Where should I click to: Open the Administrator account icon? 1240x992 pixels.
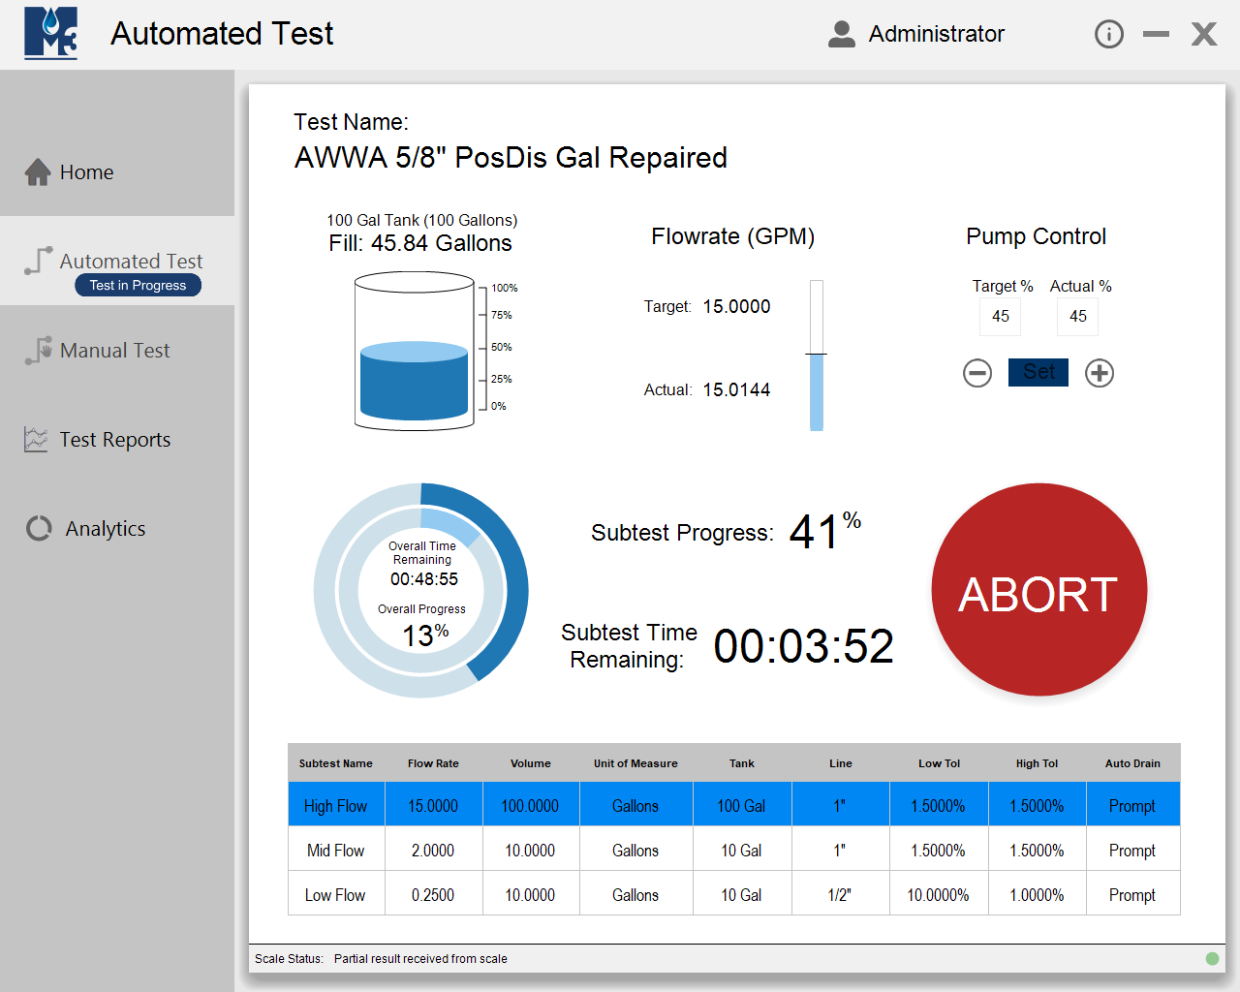click(x=841, y=33)
